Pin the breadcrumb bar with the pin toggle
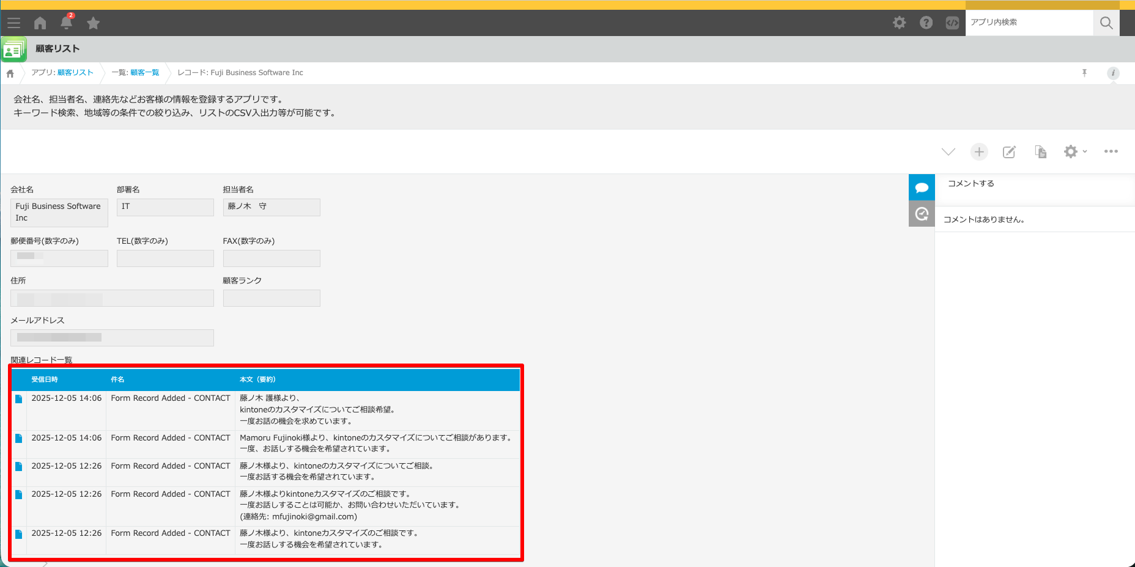The width and height of the screenshot is (1135, 567). 1084,73
